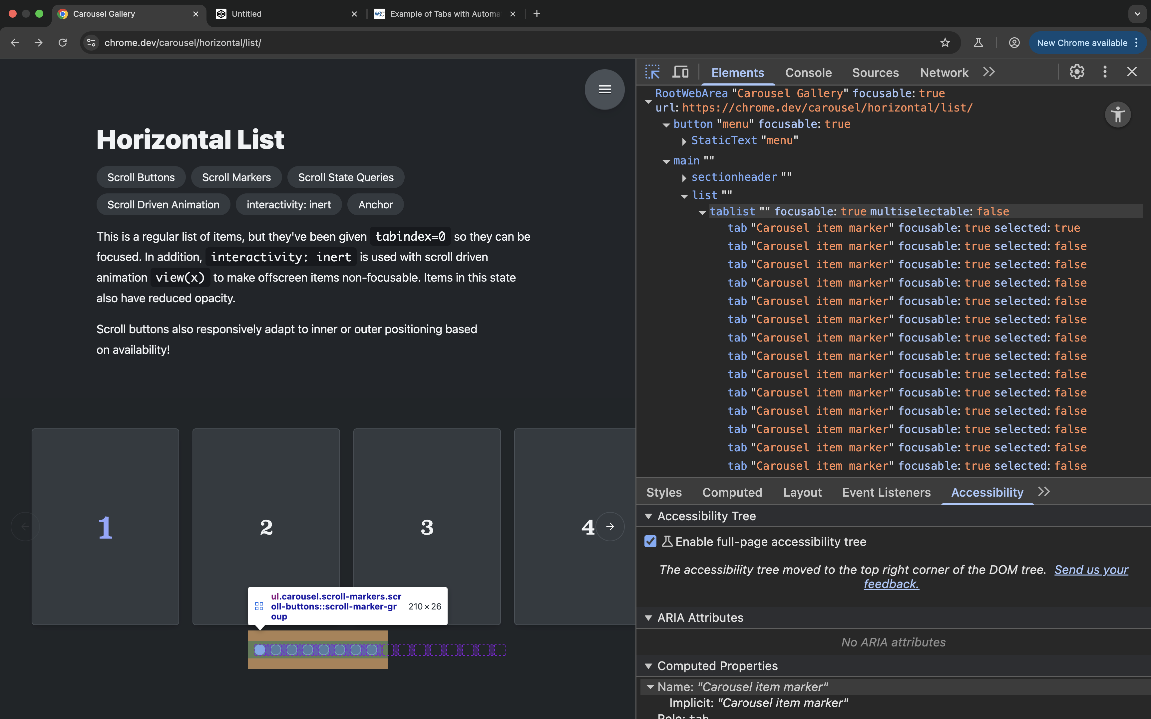Collapse the tablist node in accessibility tree
The width and height of the screenshot is (1151, 719).
coord(702,213)
